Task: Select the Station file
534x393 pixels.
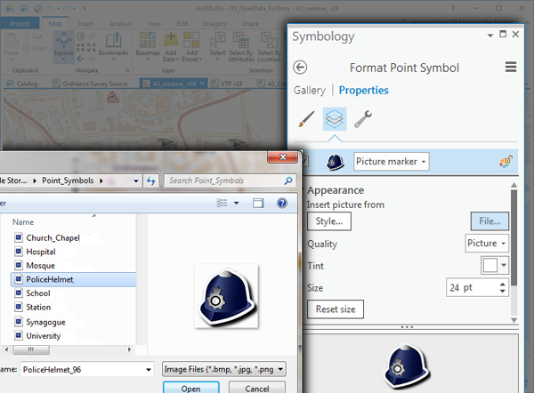Action: coord(38,308)
